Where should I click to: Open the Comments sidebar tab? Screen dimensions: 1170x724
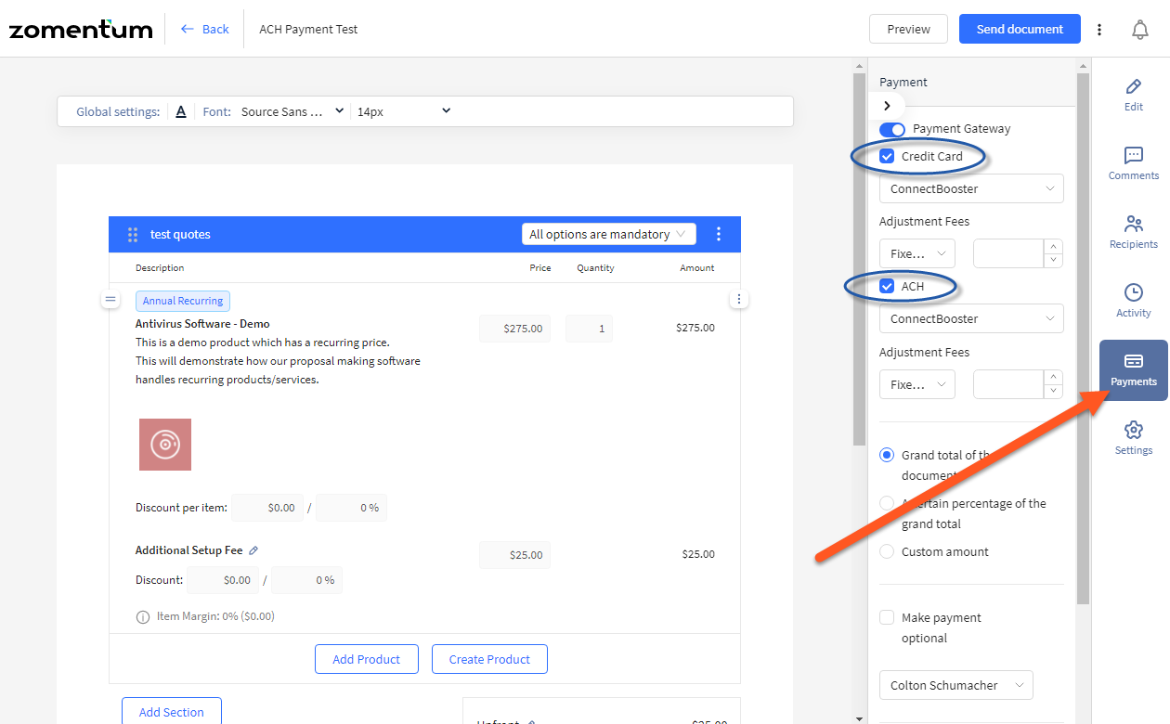click(x=1134, y=163)
